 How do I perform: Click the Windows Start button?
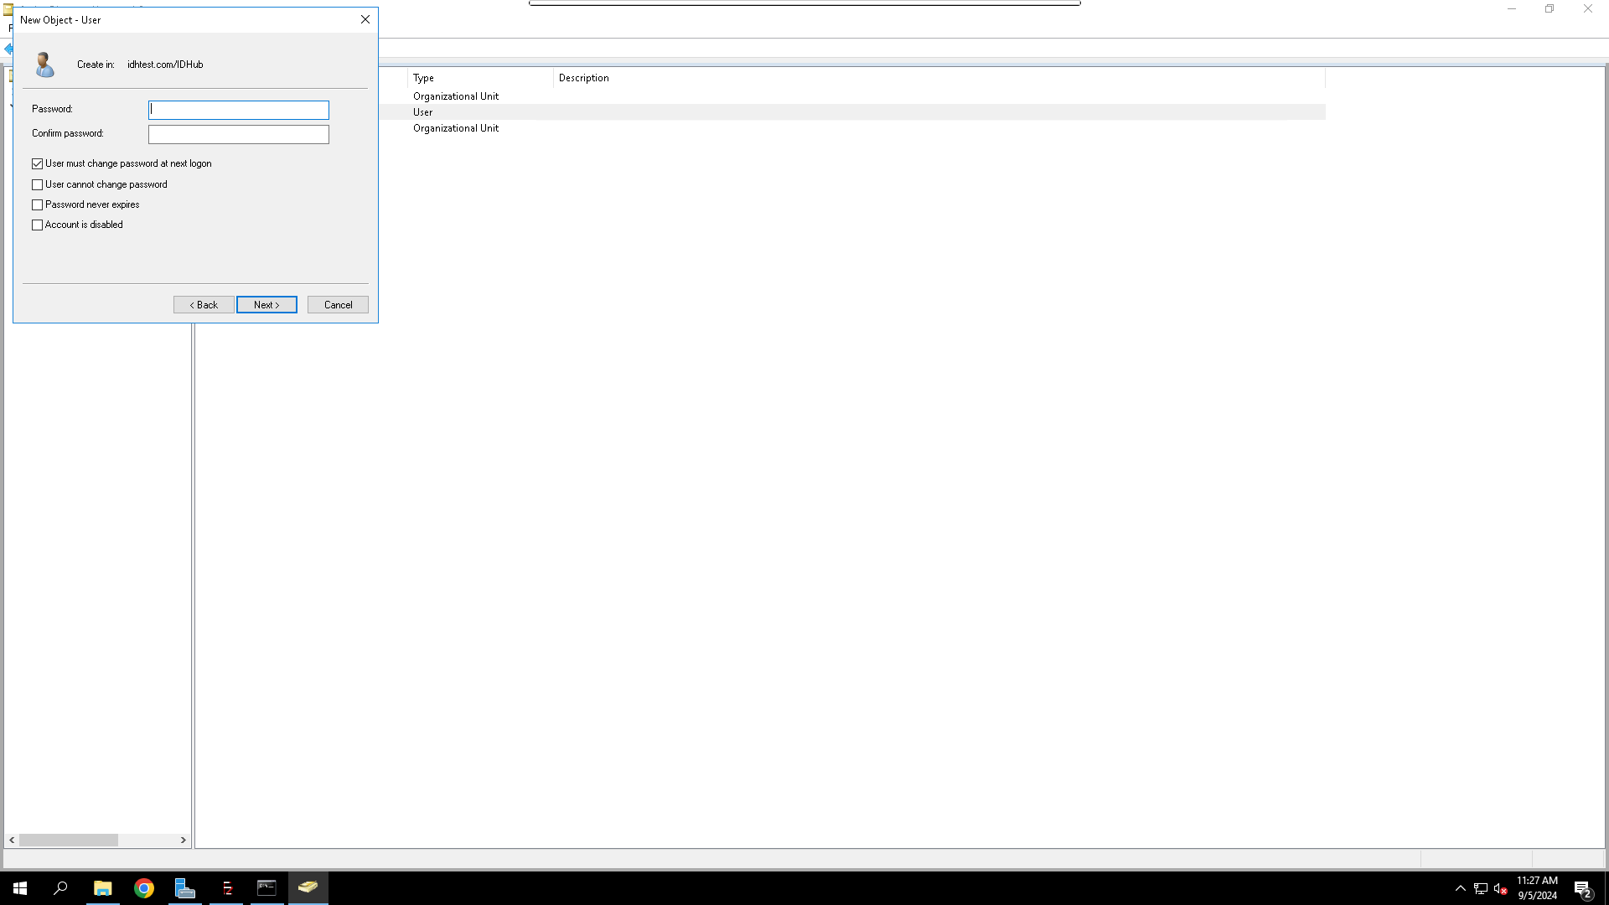[x=20, y=888]
